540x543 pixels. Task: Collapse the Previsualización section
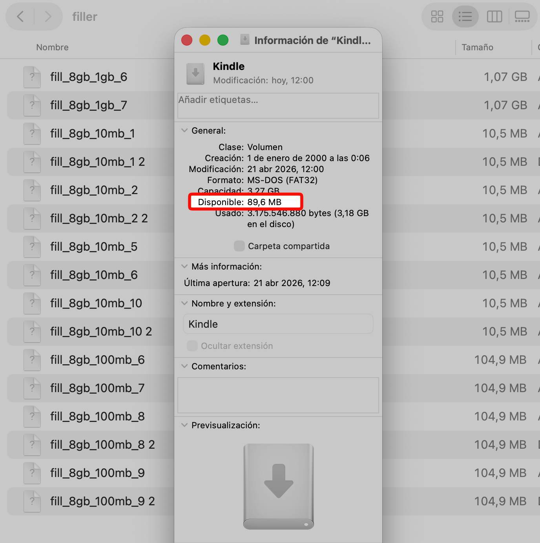(x=184, y=425)
